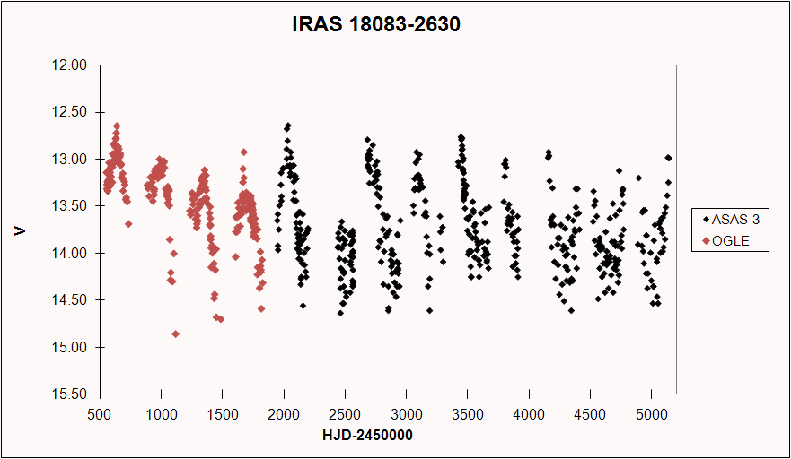
Task: Click the ASAS-3 legend label text
Action: point(736,218)
